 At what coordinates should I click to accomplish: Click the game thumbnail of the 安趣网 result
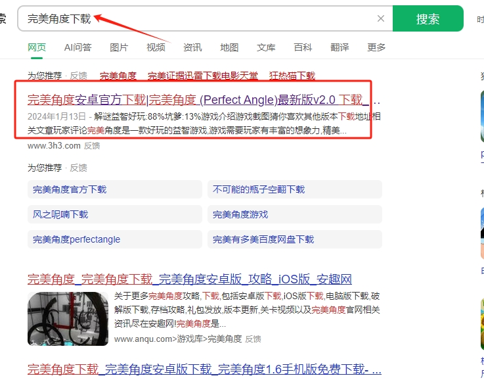(x=68, y=318)
